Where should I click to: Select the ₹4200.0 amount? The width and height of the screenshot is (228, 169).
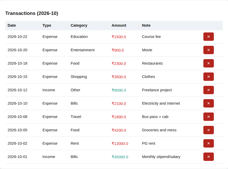(x=119, y=130)
